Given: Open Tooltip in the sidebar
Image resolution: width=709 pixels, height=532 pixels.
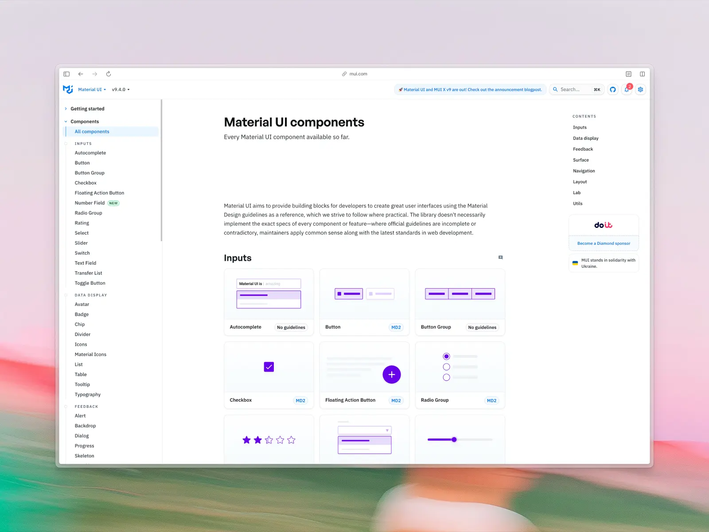Looking at the screenshot, I should tap(82, 385).
